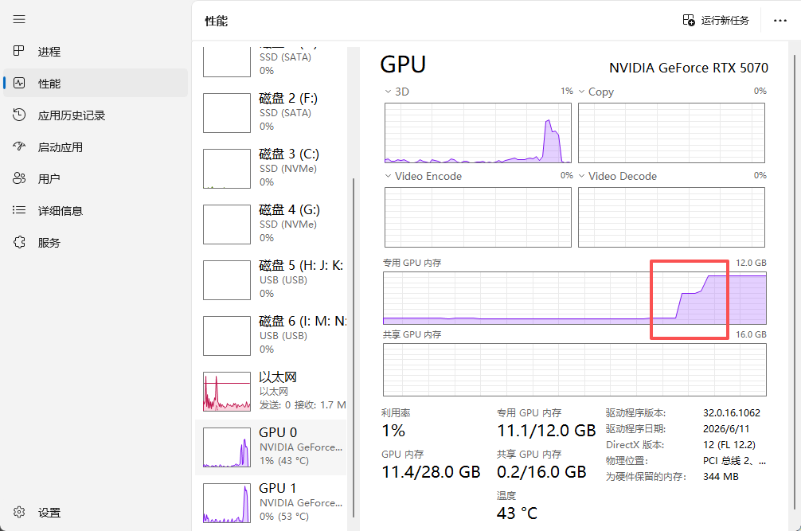Click DirectX value 12 (FL 12.2)
801x531 pixels.
click(729, 445)
